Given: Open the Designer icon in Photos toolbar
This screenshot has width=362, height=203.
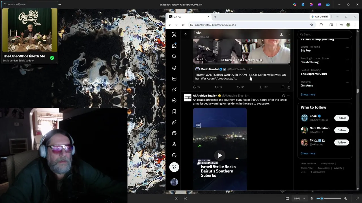Looking at the screenshot, I should 311,5.
